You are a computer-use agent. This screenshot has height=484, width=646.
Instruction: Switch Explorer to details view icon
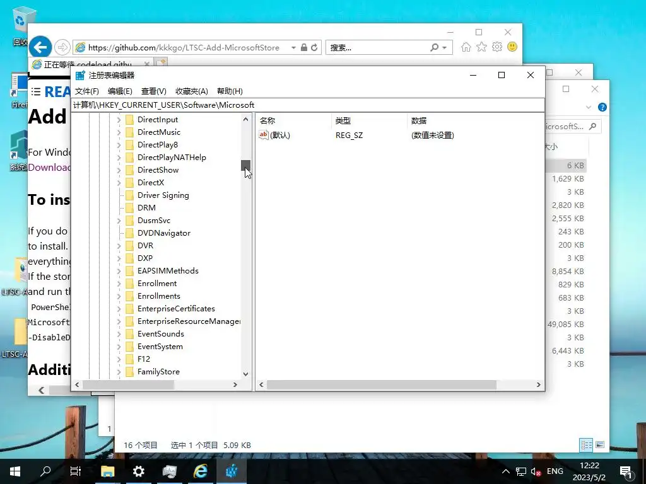(586, 445)
